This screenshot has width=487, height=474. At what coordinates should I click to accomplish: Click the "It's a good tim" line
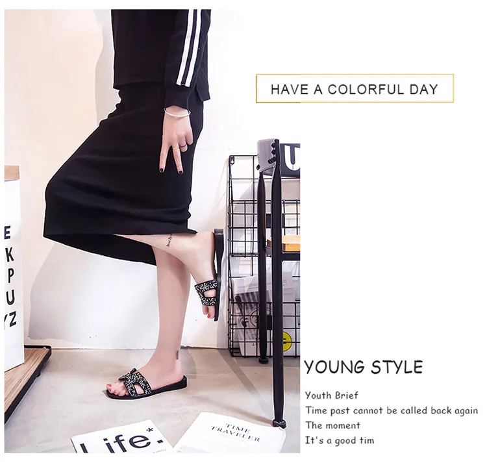(x=340, y=440)
